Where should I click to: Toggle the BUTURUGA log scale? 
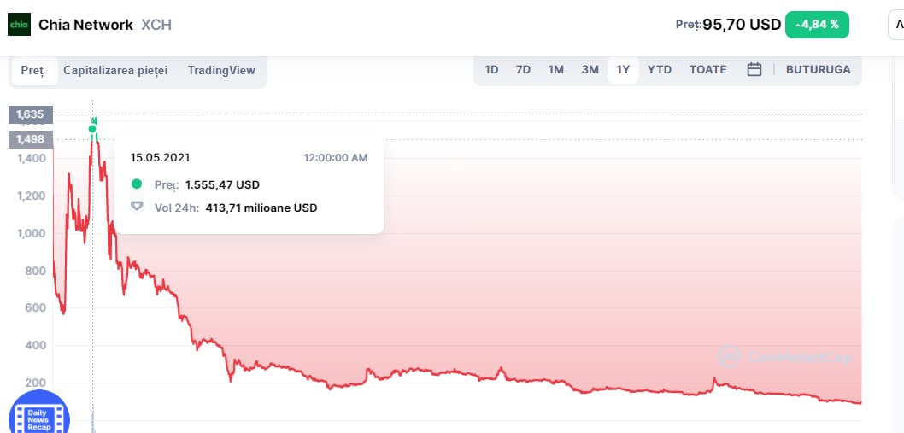pos(818,70)
